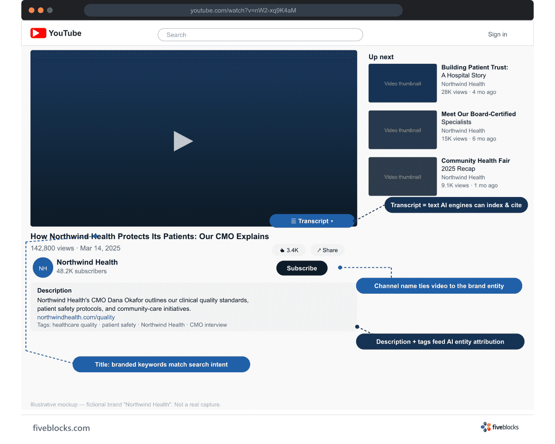The height and width of the screenshot is (444, 555).
Task: Click 'Community Health Fair' video title
Action: [476, 161]
